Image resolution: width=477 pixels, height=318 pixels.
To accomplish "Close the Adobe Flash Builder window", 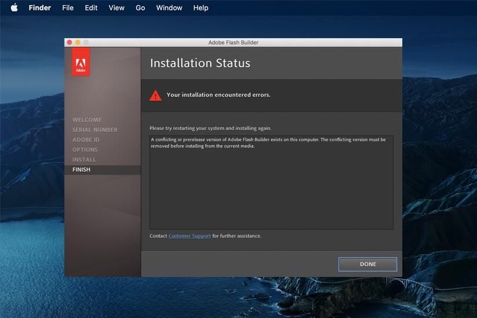I will [69, 42].
